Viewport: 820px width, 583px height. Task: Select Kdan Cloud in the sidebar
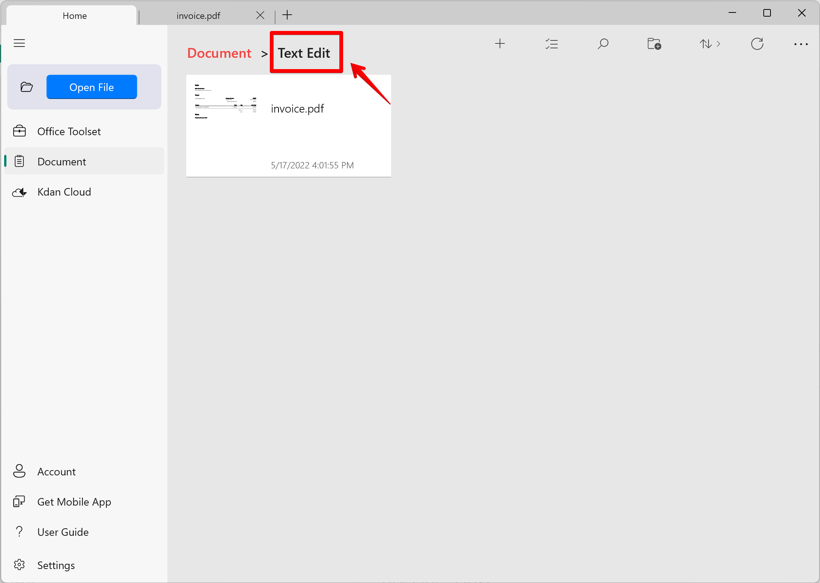64,192
